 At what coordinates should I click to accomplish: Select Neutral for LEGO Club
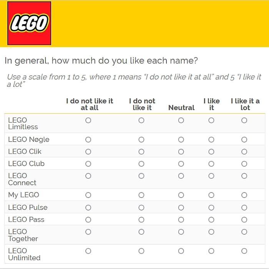point(181,164)
